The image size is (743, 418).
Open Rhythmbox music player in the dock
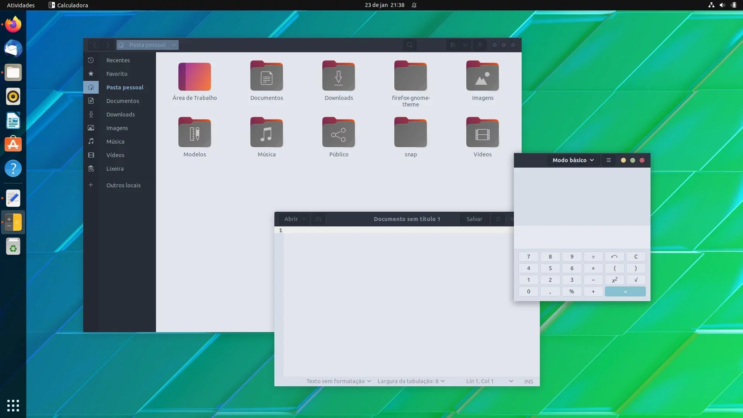pyautogui.click(x=13, y=97)
